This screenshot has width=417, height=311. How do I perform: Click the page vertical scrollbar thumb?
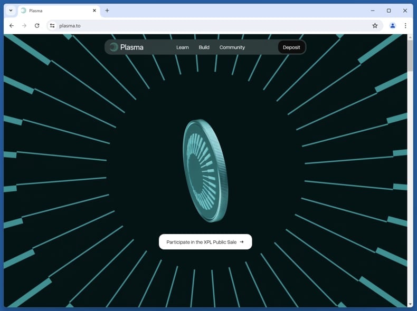pyautogui.click(x=410, y=55)
